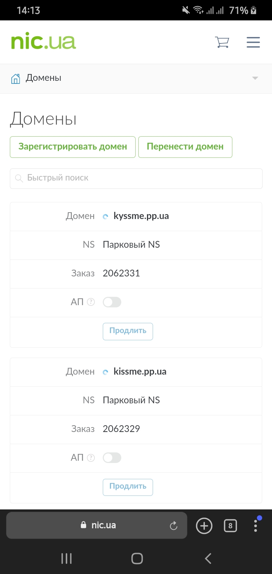Open the browser three-dot menu

tap(256, 525)
